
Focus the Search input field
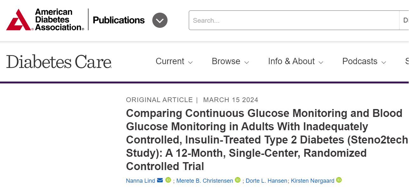294,20
